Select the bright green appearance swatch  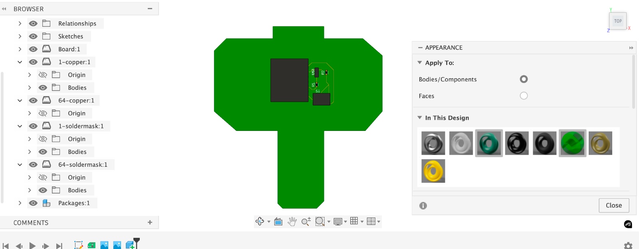pos(572,143)
